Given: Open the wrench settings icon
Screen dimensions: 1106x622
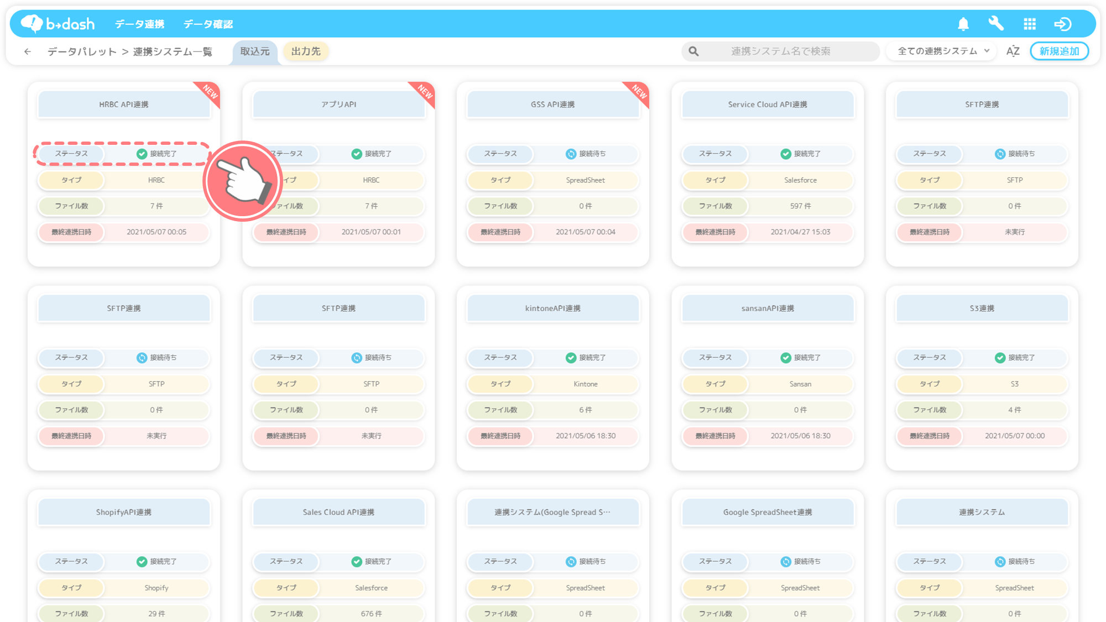Looking at the screenshot, I should point(996,24).
